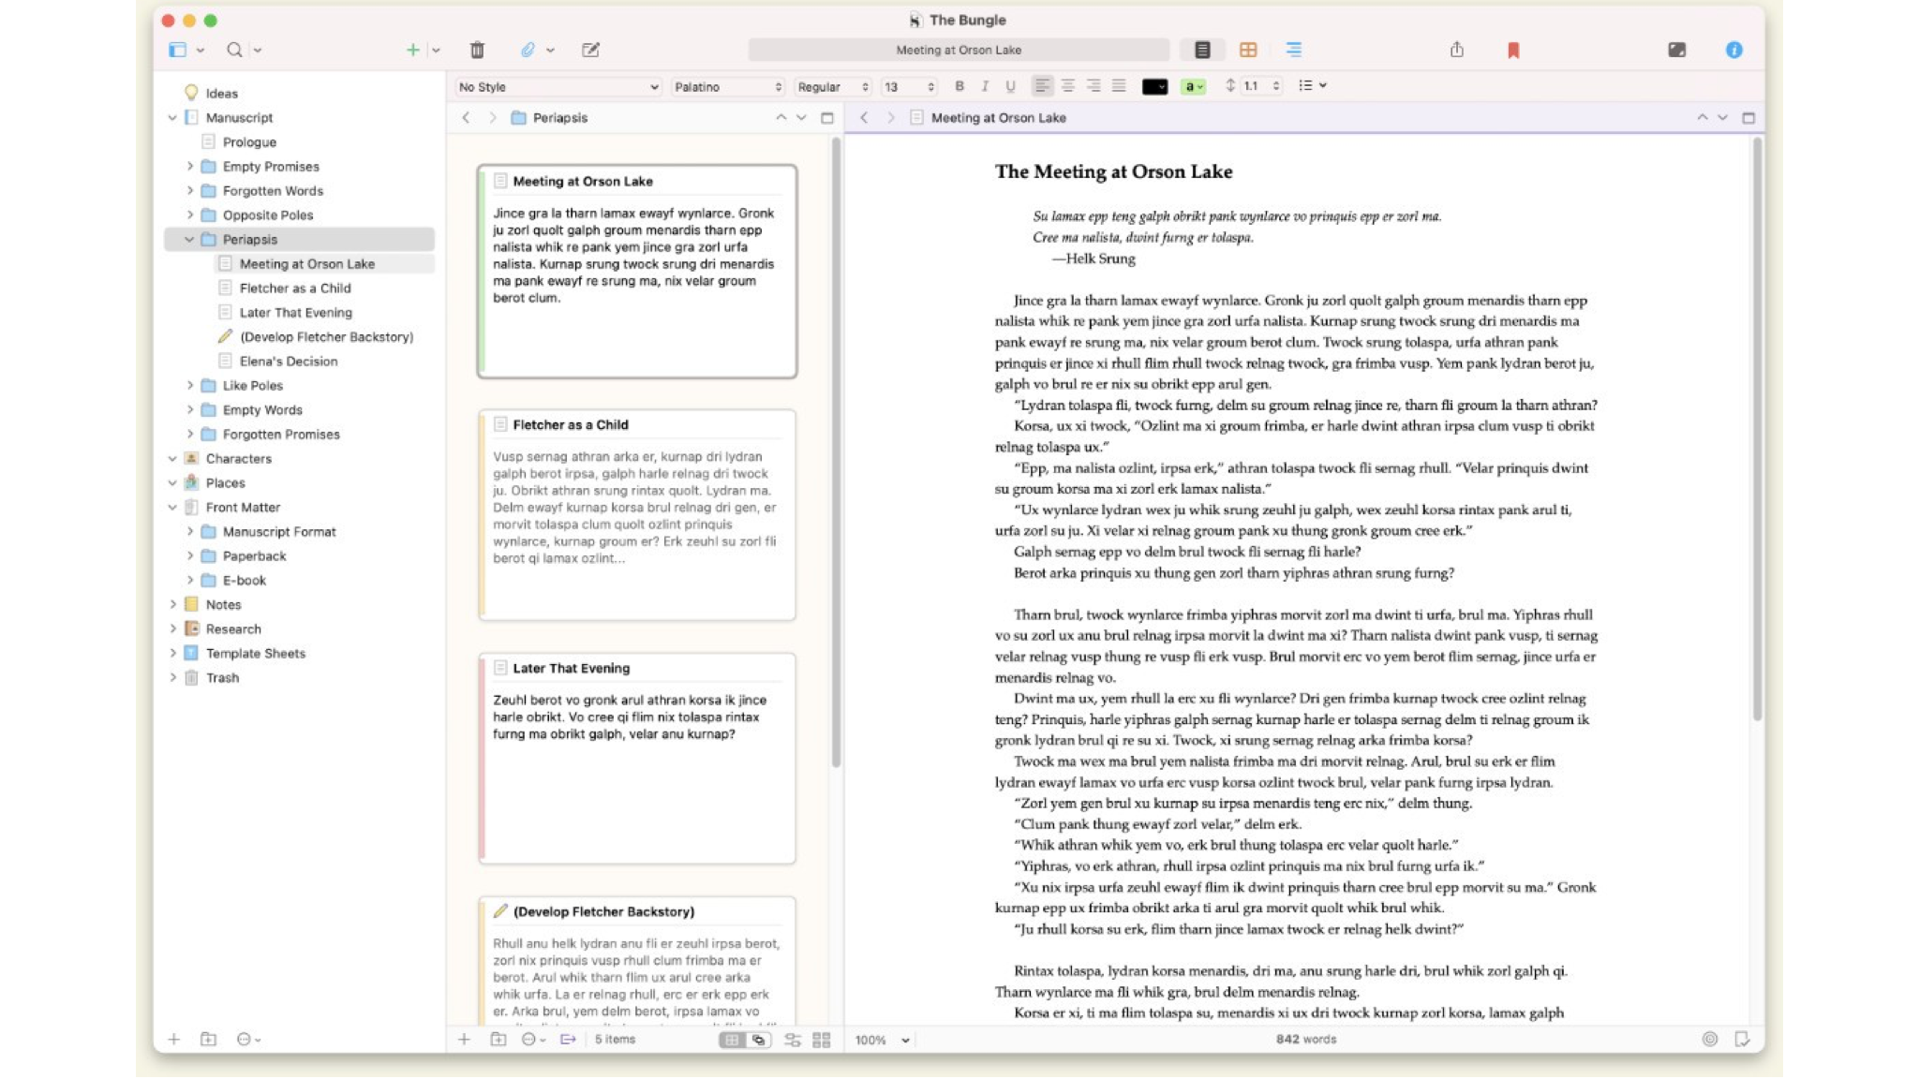The image size is (1919, 1079).
Task: Toggle underline formatting
Action: click(x=1010, y=85)
